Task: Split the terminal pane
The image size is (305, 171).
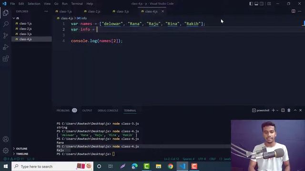Action: (283, 110)
